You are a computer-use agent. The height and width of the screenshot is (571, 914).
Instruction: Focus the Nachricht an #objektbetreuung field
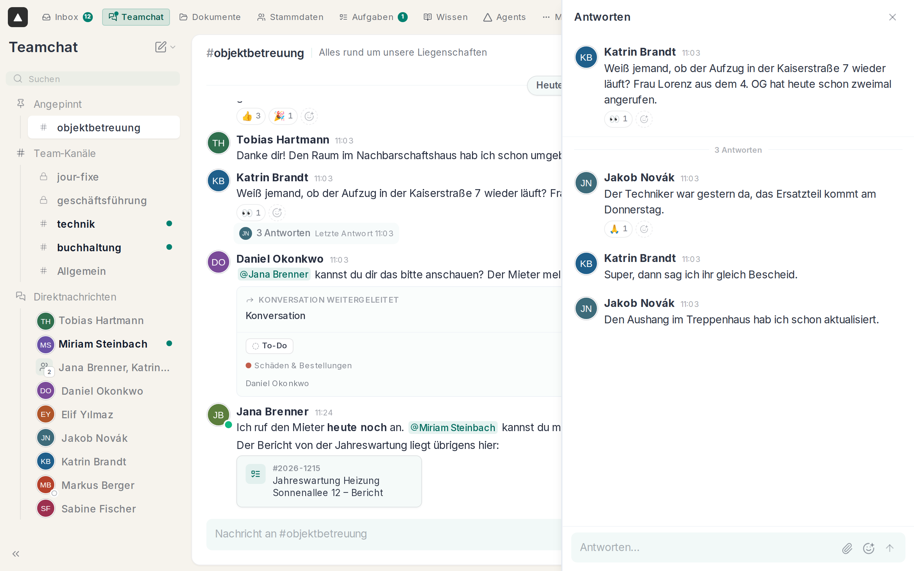(384, 534)
